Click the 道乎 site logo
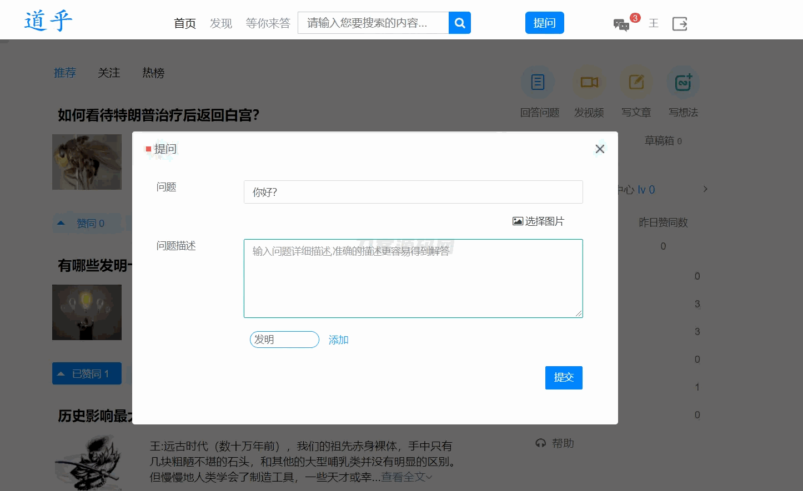The width and height of the screenshot is (803, 491). tap(48, 20)
